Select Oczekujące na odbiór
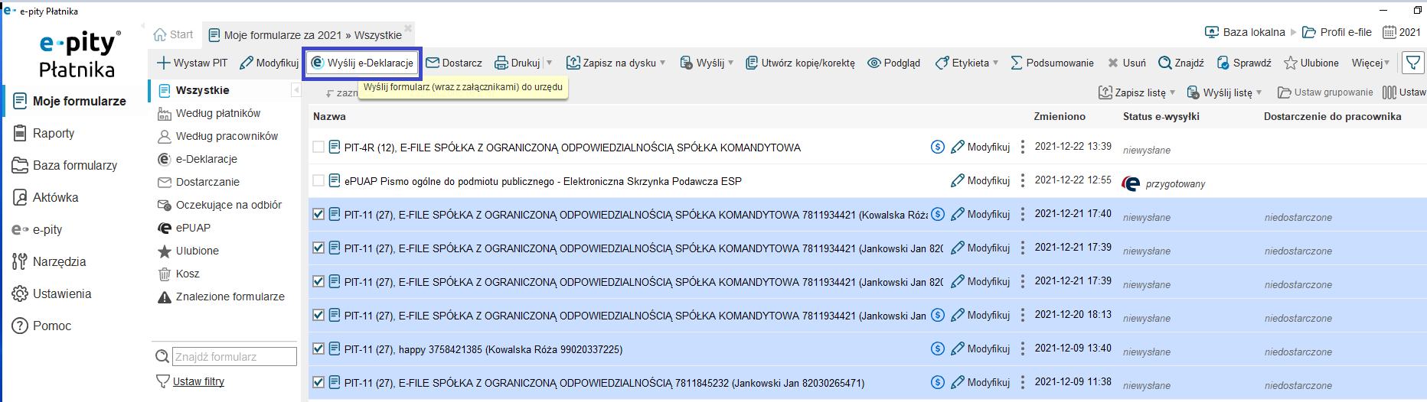Image resolution: width=1427 pixels, height=402 pixels. (x=219, y=205)
